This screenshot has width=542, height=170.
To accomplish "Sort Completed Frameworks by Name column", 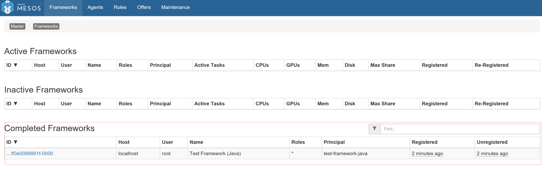I will [196, 142].
